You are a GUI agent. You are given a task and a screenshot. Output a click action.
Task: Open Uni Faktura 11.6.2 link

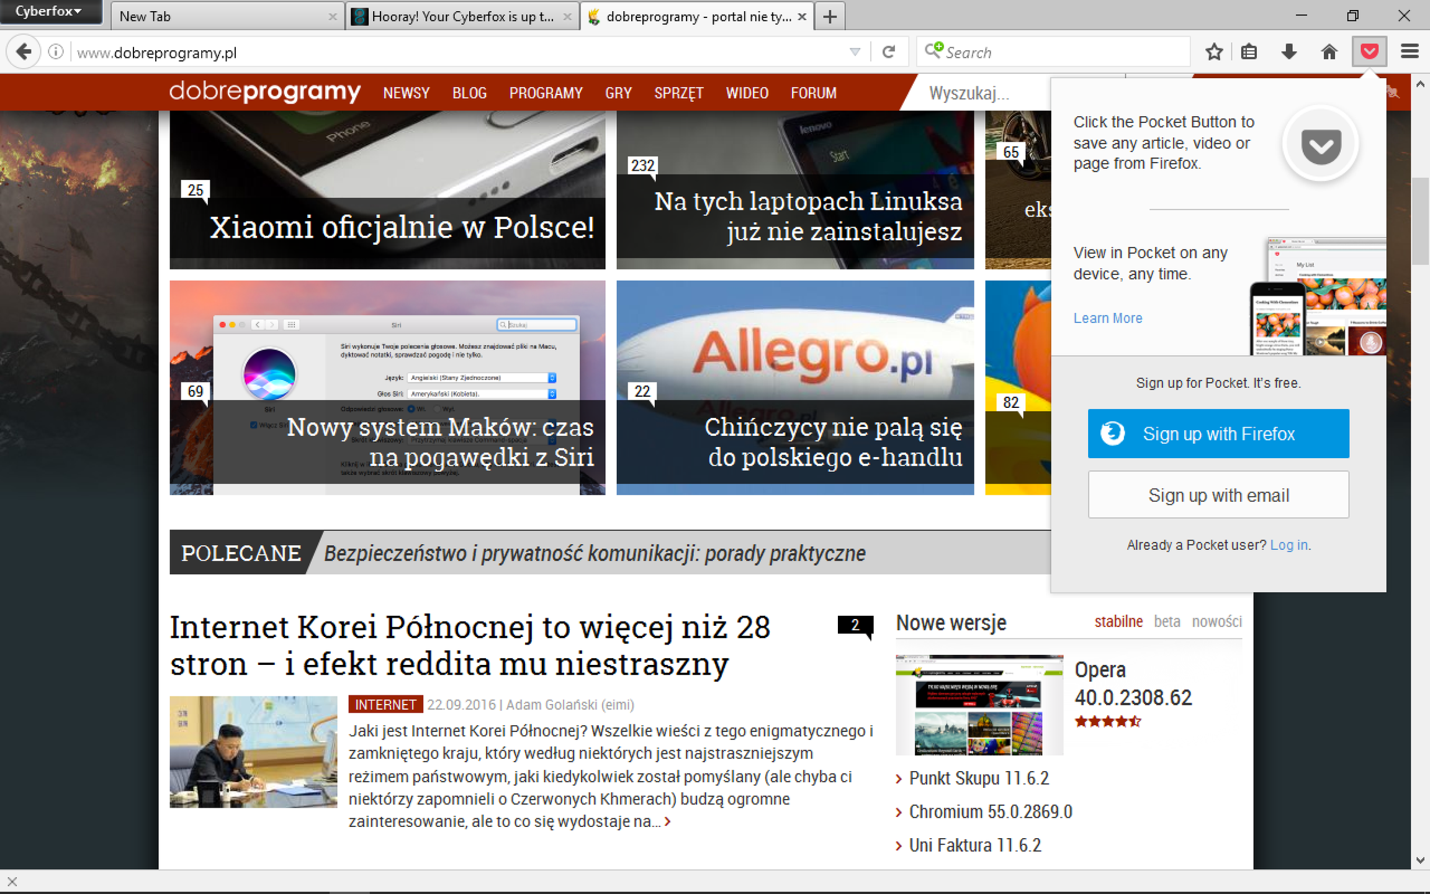tap(975, 845)
